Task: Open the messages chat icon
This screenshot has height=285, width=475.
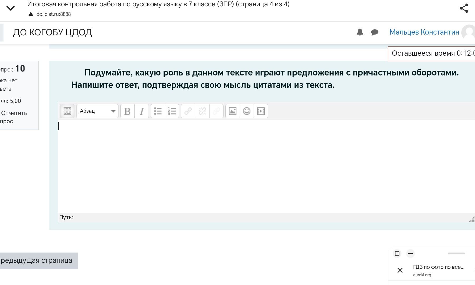Action: [375, 32]
